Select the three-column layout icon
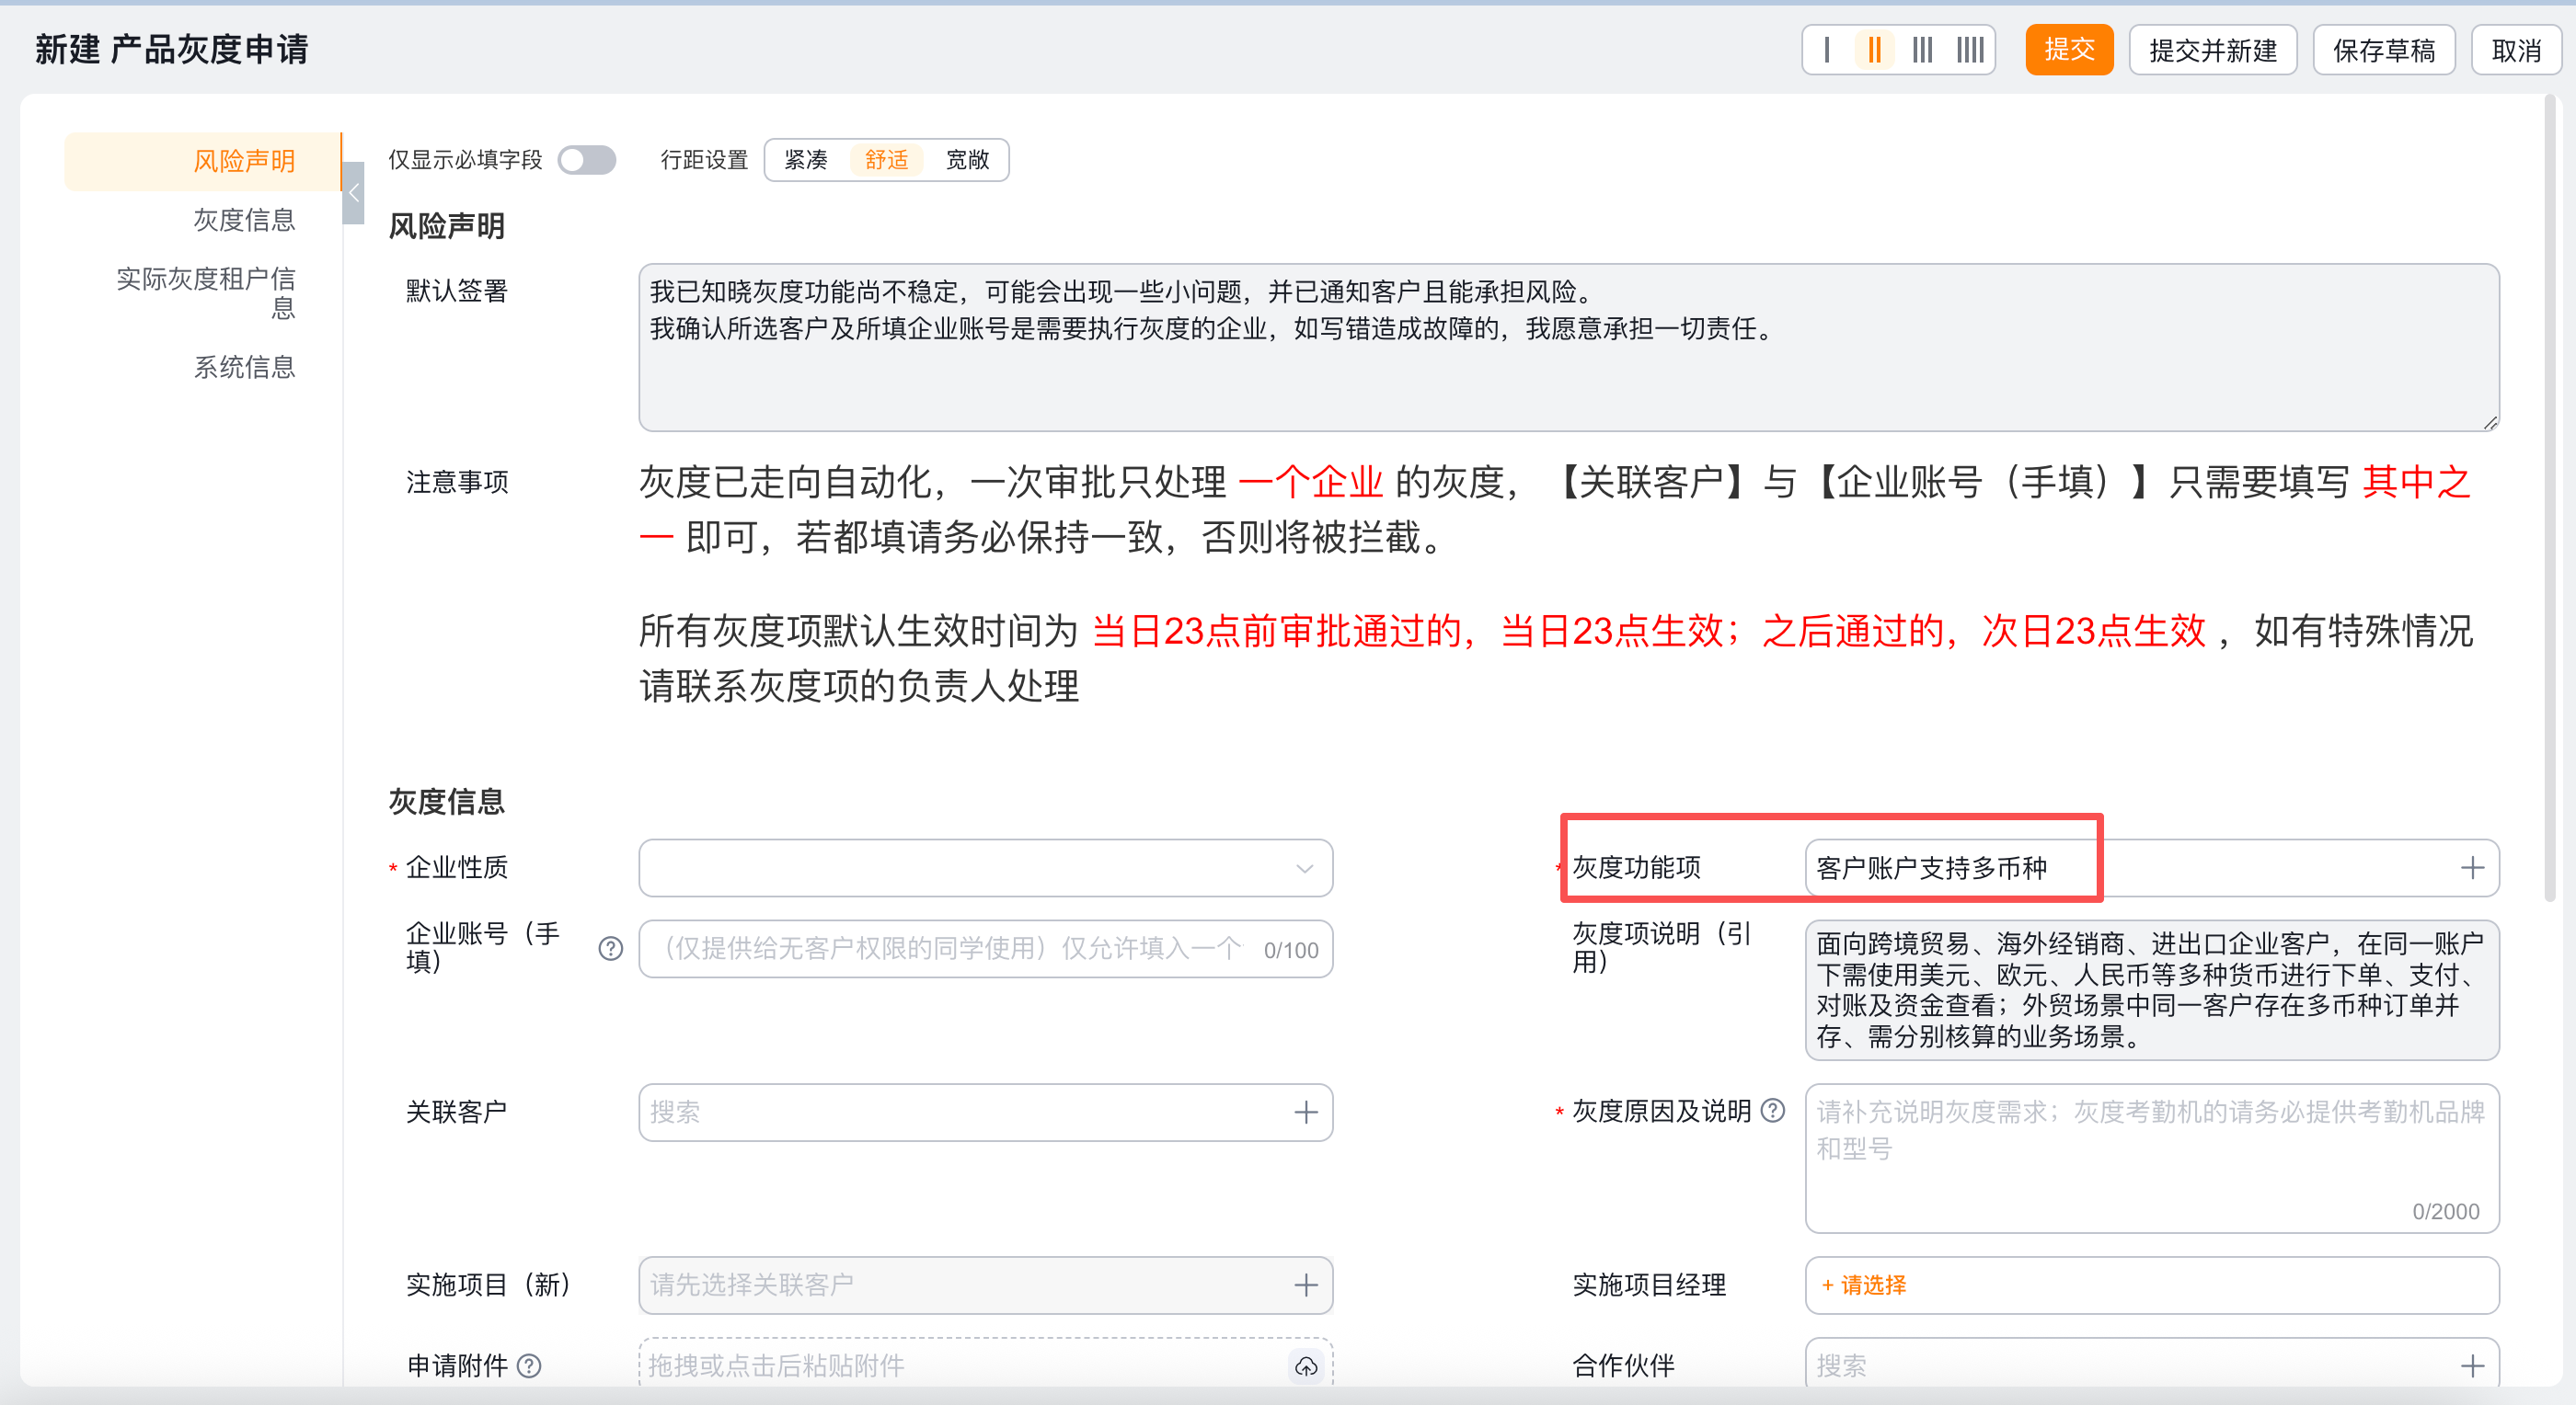Image resolution: width=2576 pixels, height=1405 pixels. pos(1922,50)
